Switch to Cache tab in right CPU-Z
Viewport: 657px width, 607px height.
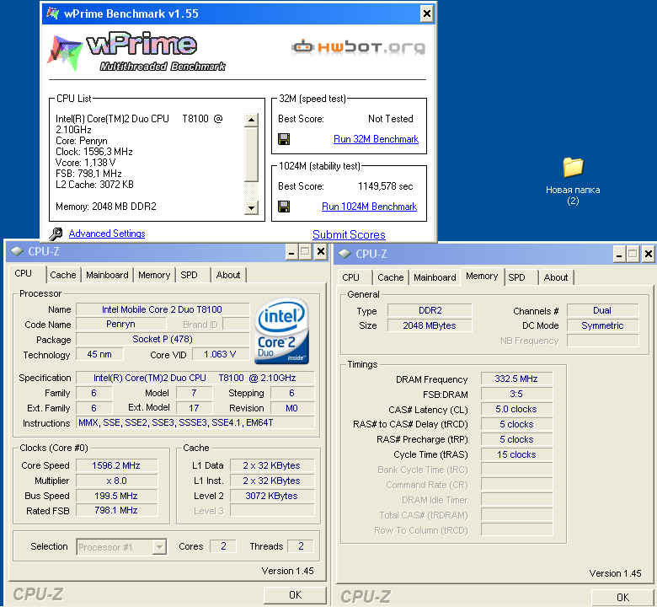pyautogui.click(x=391, y=277)
